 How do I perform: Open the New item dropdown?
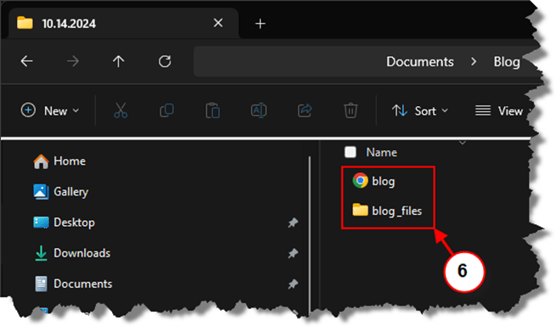coord(50,110)
